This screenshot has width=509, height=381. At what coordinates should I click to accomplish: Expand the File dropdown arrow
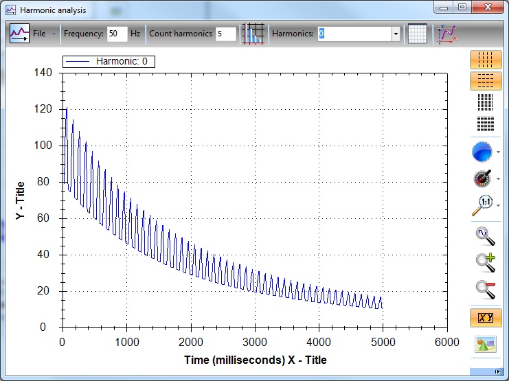[54, 34]
